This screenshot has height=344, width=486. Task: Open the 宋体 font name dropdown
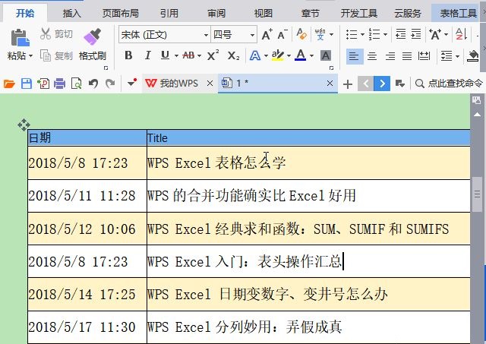pyautogui.click(x=206, y=35)
